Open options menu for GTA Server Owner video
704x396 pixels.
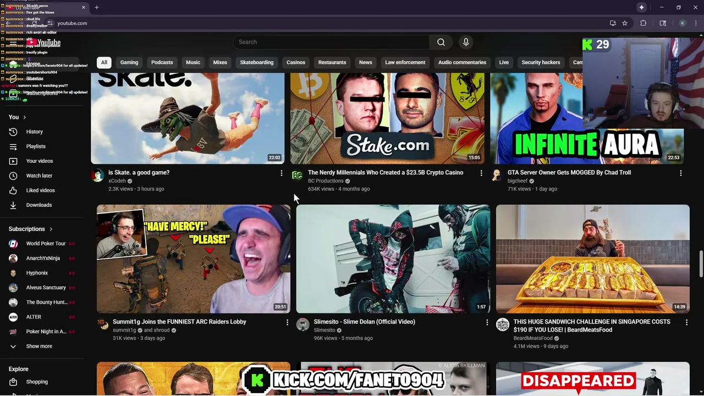click(x=681, y=173)
